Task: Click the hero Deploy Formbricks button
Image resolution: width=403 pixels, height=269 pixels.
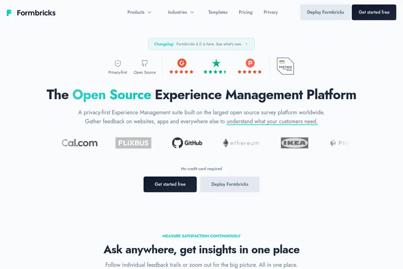Action: [x=230, y=185]
